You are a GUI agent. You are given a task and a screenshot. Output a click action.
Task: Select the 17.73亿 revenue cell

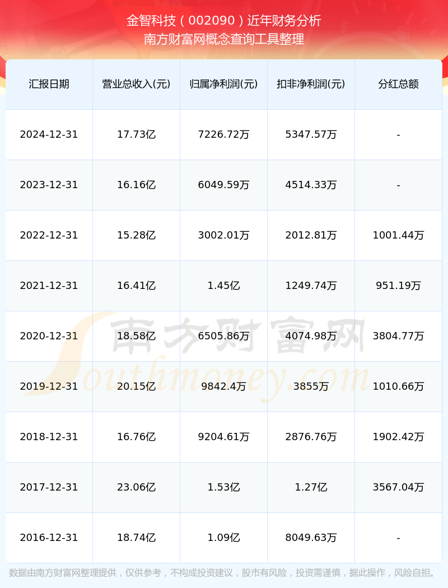coord(137,134)
